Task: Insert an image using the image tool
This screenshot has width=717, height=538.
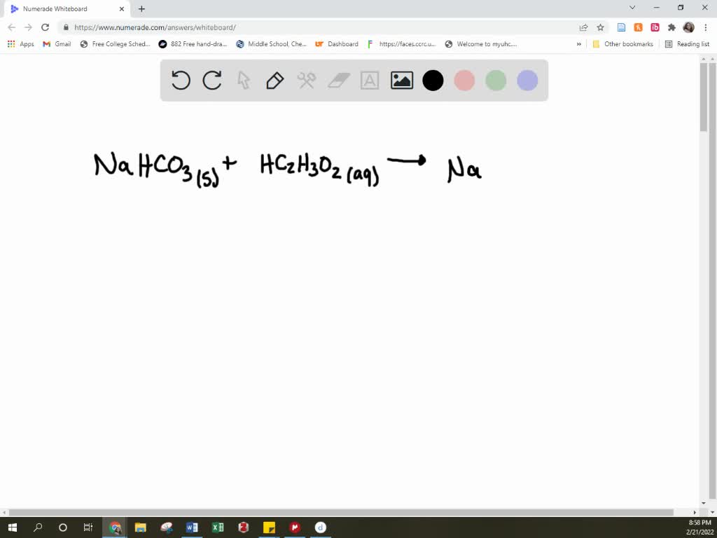Action: coord(401,80)
